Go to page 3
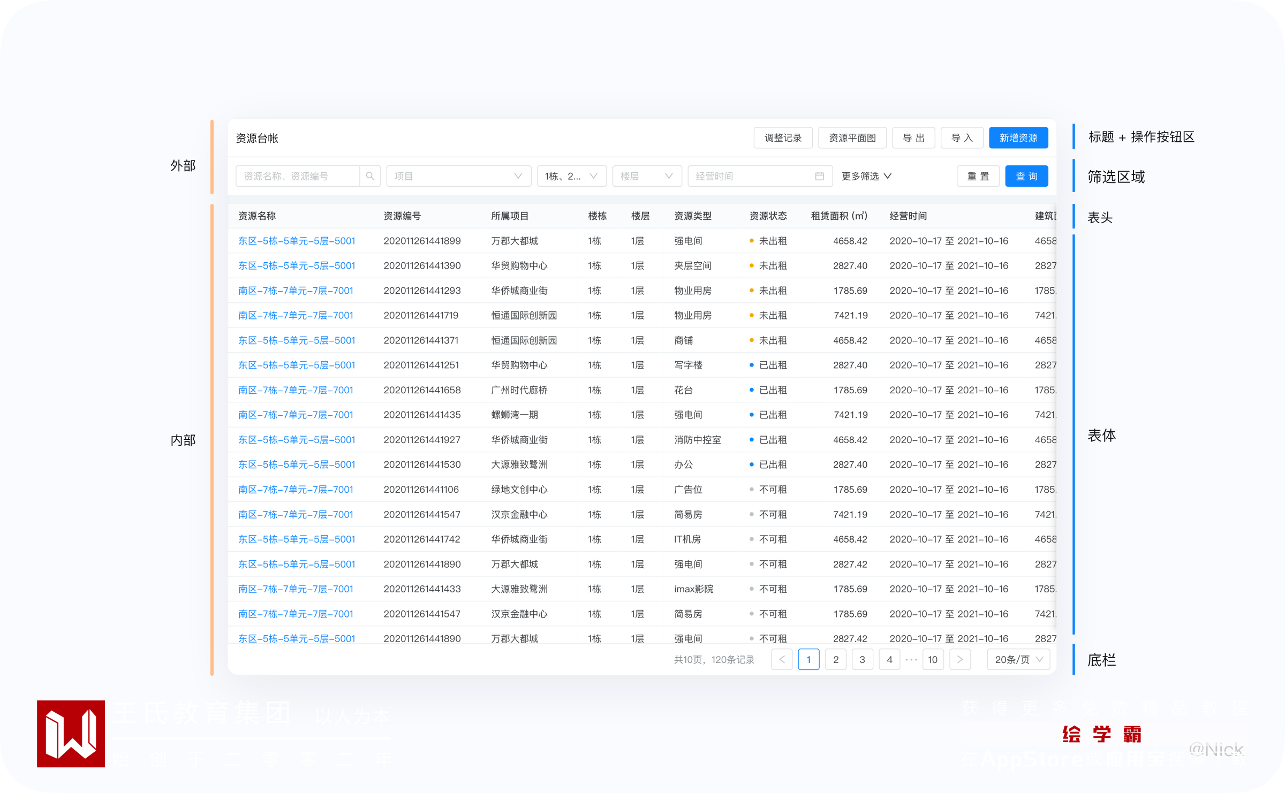1285x793 pixels. pyautogui.click(x=862, y=659)
